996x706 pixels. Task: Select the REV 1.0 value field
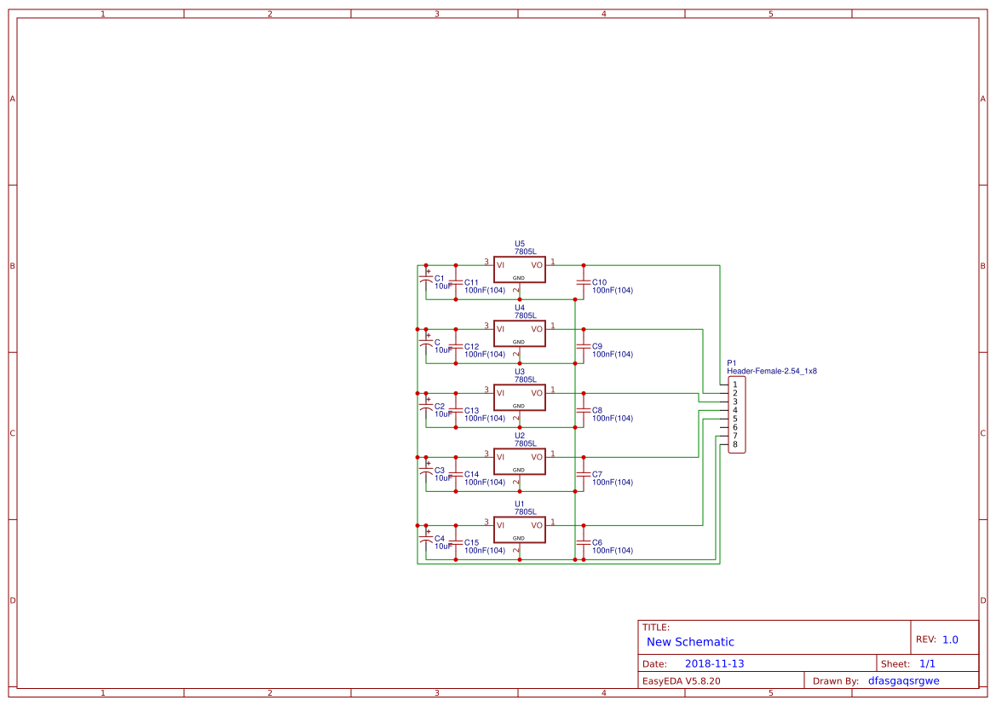(950, 639)
